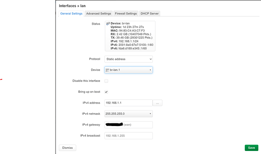
Task: Focus the IPv4 address input field
Action: click(x=128, y=103)
